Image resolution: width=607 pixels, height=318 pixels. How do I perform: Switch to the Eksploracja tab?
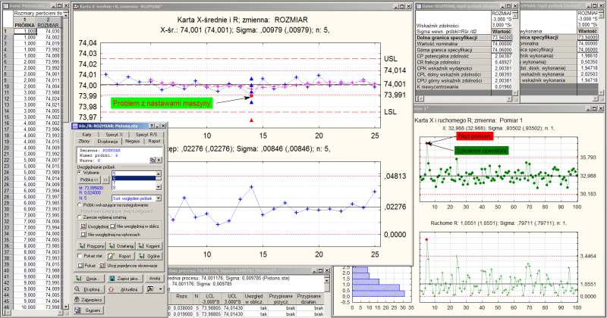coord(106,141)
